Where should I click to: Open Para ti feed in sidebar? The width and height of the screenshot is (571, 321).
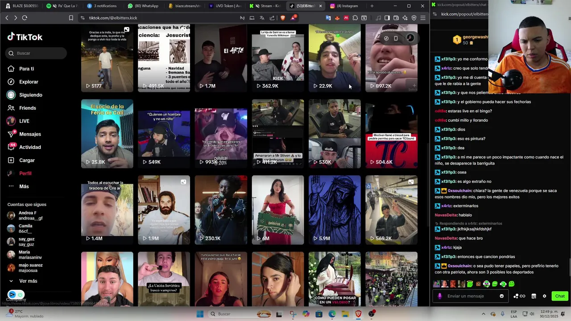point(21,69)
